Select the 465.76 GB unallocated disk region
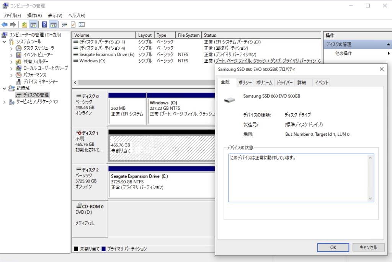The height and width of the screenshot is (262, 392). point(162,148)
